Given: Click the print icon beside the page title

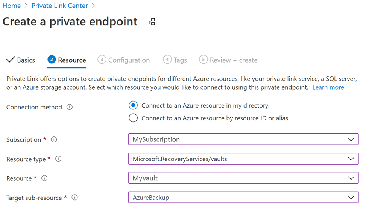Looking at the screenshot, I should pyautogui.click(x=153, y=22).
